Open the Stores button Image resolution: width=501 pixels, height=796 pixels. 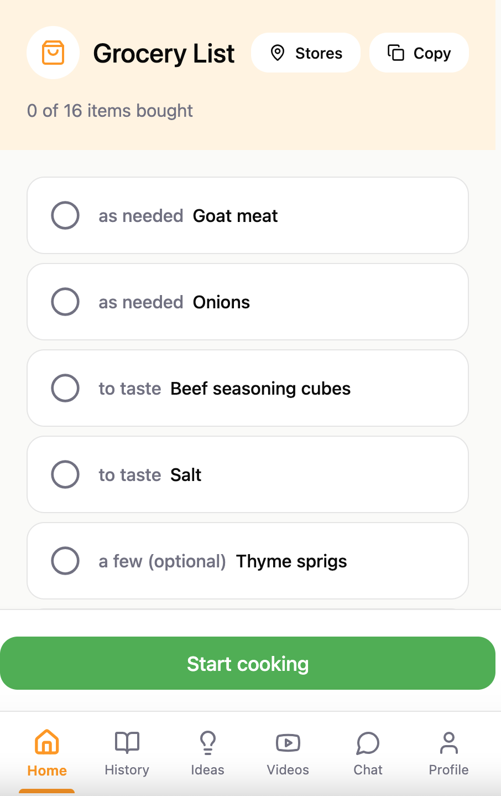306,53
